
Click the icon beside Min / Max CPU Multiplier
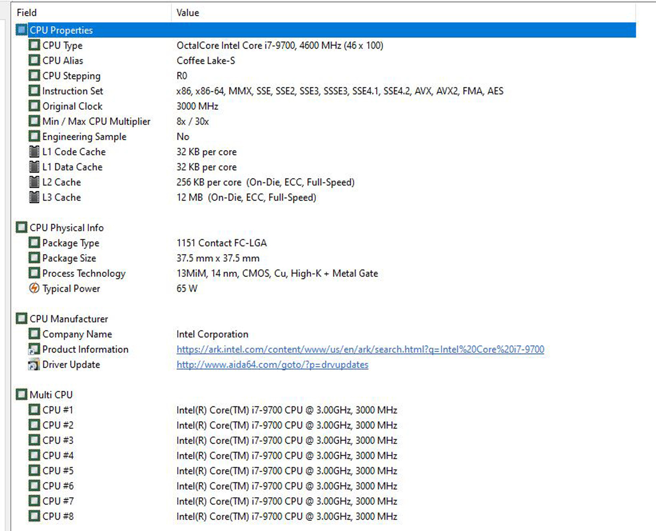[34, 121]
